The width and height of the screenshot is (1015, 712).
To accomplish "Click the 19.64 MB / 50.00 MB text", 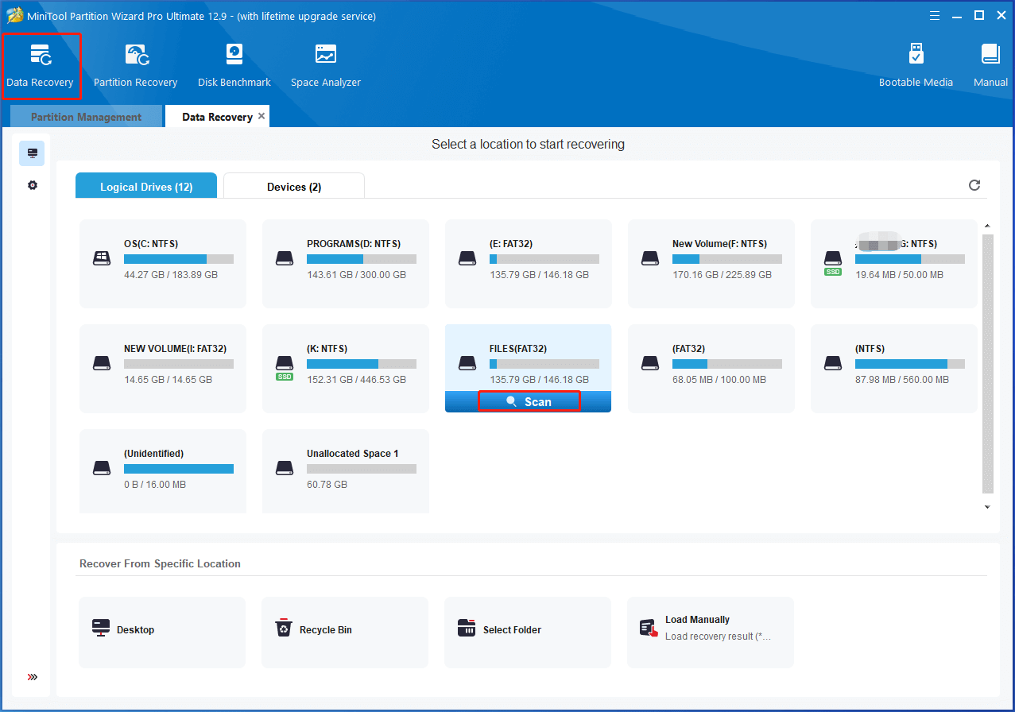I will [x=899, y=275].
